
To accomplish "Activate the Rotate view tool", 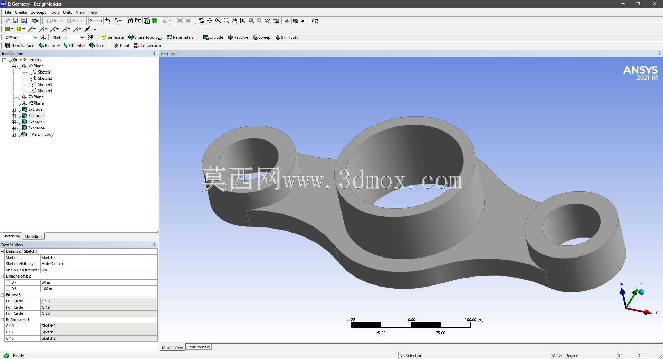I will pyautogui.click(x=201, y=21).
